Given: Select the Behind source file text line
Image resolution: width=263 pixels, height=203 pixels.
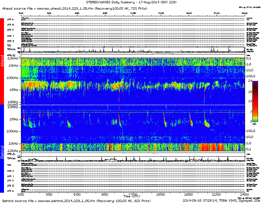Looking at the screenshot, I should tap(76, 201).
